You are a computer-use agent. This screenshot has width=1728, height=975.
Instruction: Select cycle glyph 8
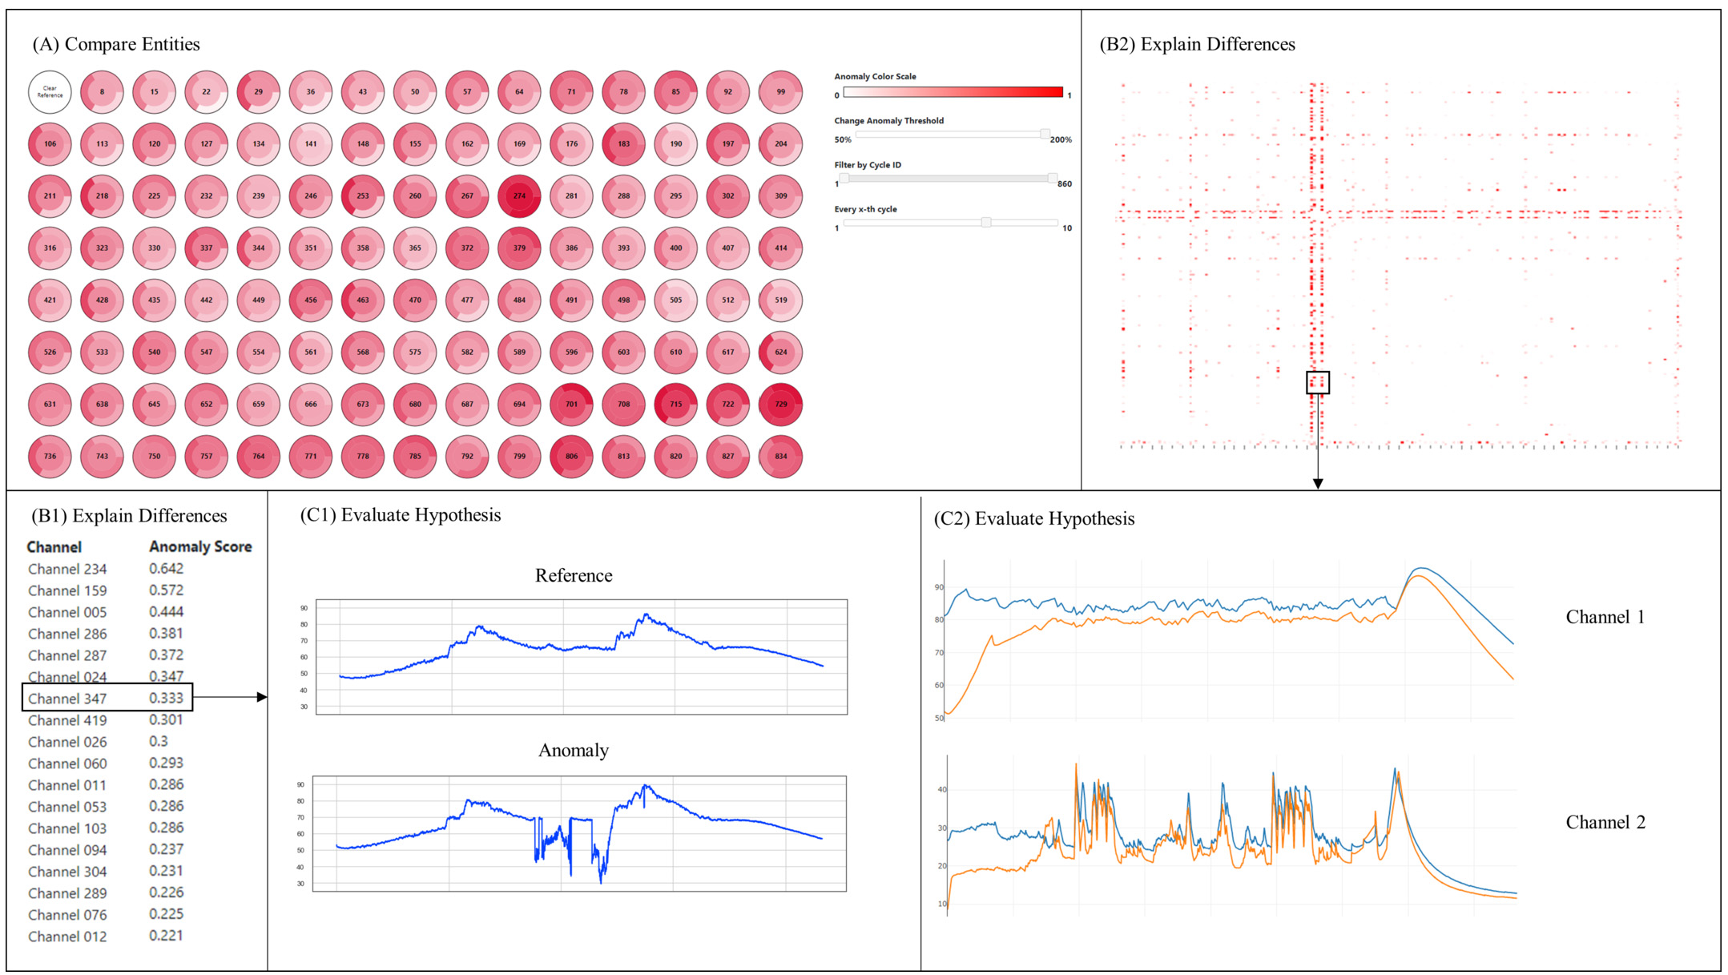coord(102,92)
